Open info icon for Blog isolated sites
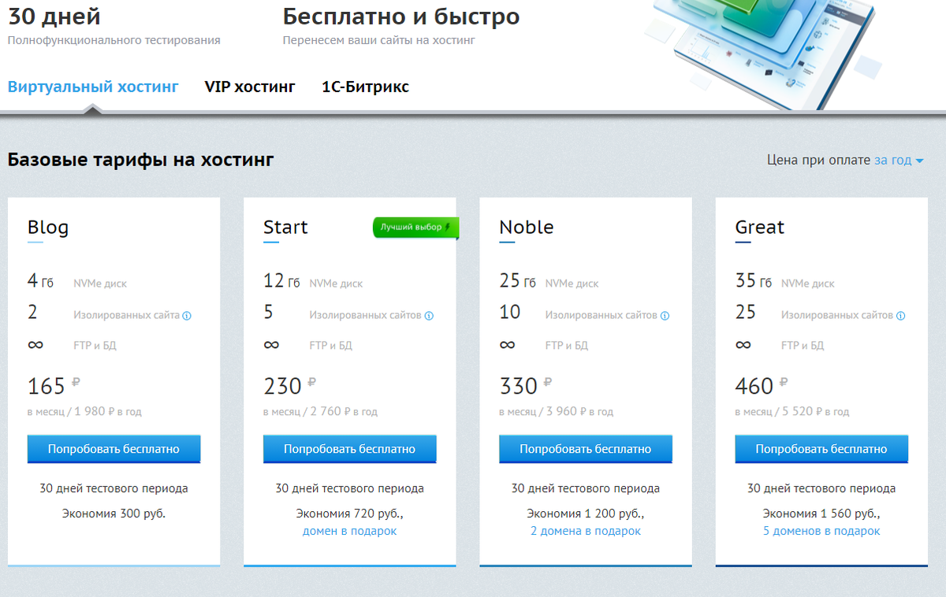Screen dimensions: 946x597 (188, 316)
